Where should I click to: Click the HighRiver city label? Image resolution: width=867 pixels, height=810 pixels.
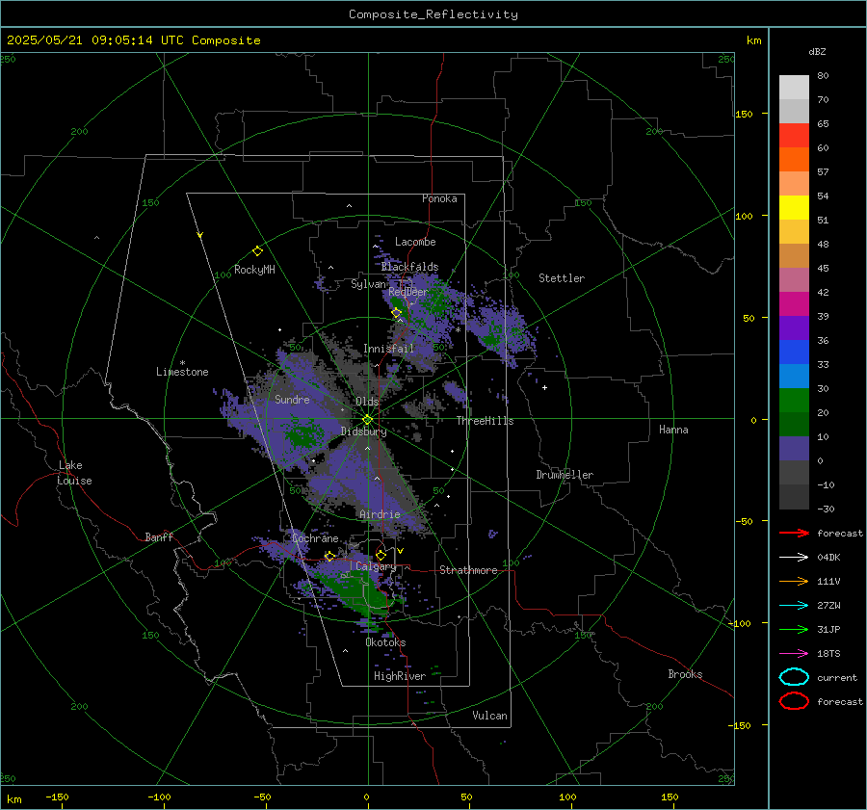(400, 676)
